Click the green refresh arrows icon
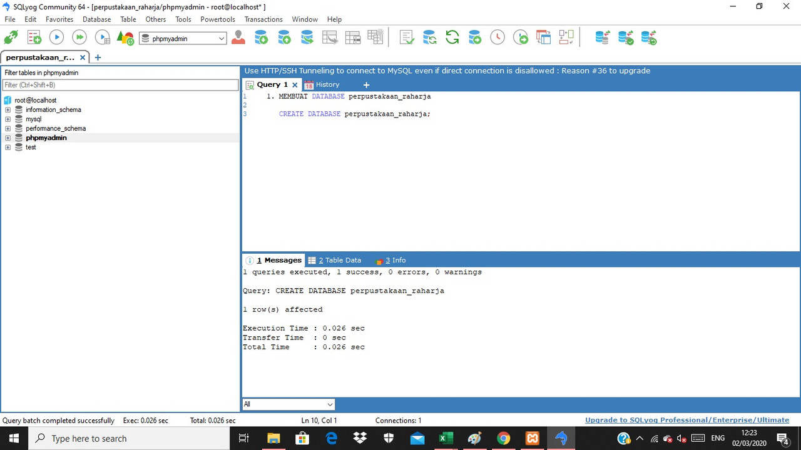This screenshot has width=801, height=450. click(x=452, y=37)
